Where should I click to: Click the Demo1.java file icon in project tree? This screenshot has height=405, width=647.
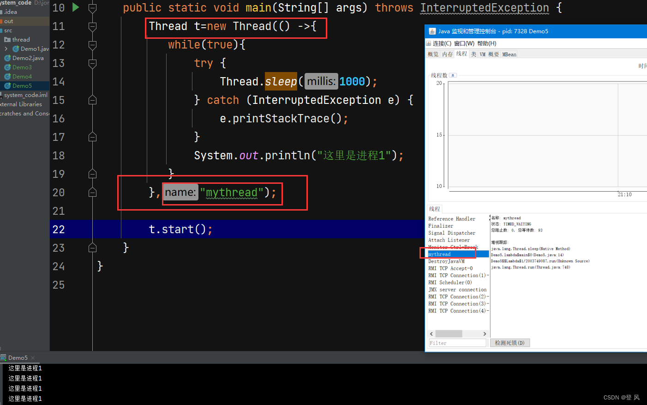(16, 49)
